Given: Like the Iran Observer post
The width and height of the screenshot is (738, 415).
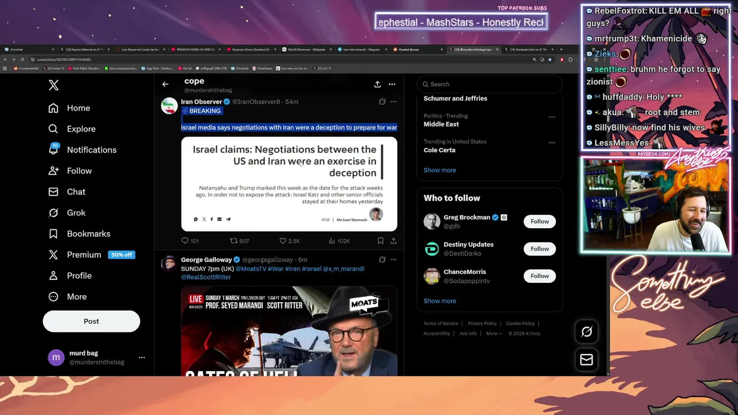Looking at the screenshot, I should click(289, 241).
